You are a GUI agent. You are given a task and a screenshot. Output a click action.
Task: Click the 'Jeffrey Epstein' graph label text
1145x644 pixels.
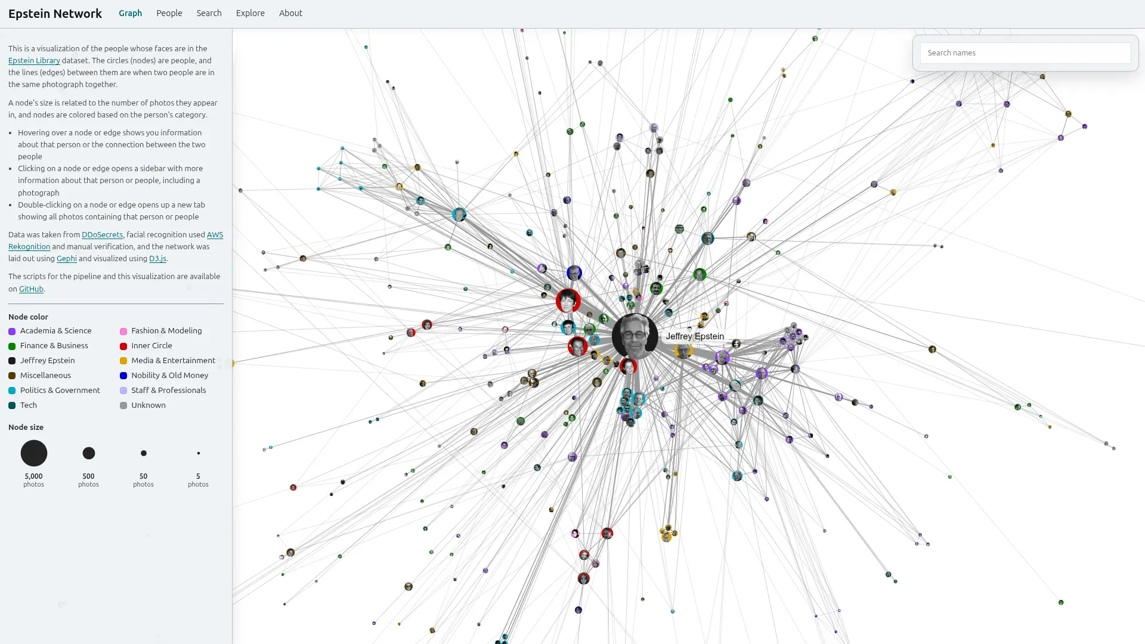tap(695, 336)
